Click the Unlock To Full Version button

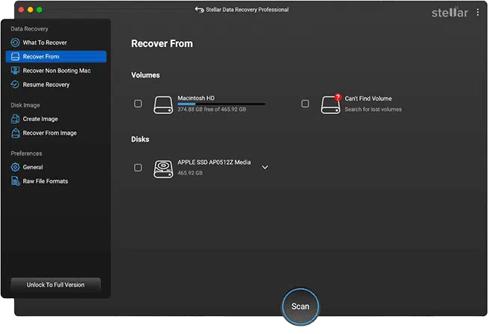[55, 285]
